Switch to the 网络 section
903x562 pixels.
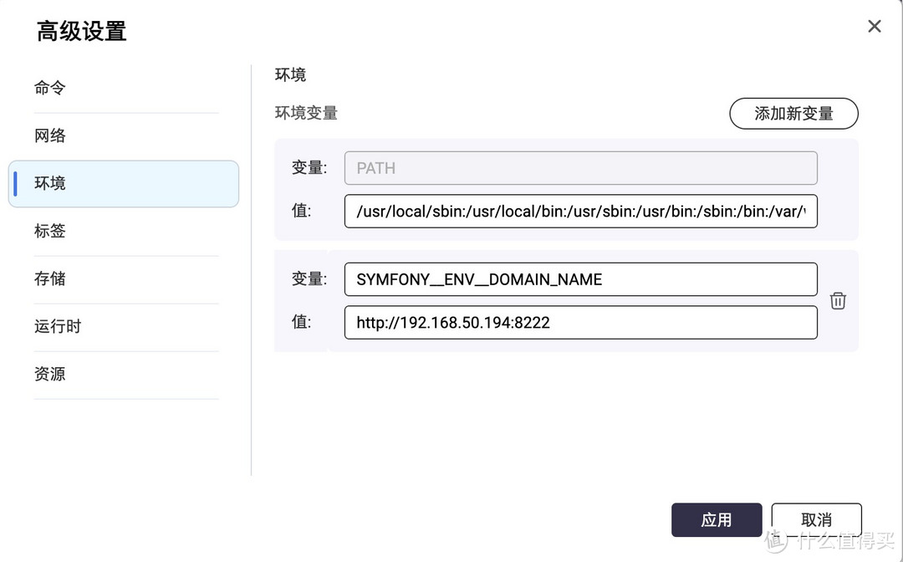[x=50, y=135]
